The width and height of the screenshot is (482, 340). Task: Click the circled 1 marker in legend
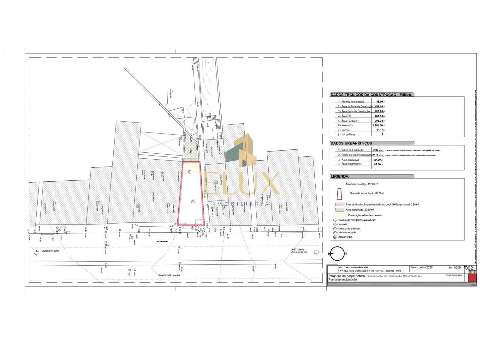(335, 220)
